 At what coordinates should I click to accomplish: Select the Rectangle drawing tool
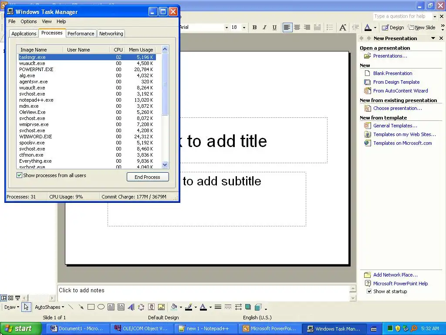coord(91,307)
